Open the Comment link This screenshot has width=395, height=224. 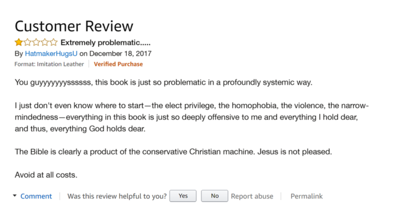(36, 196)
